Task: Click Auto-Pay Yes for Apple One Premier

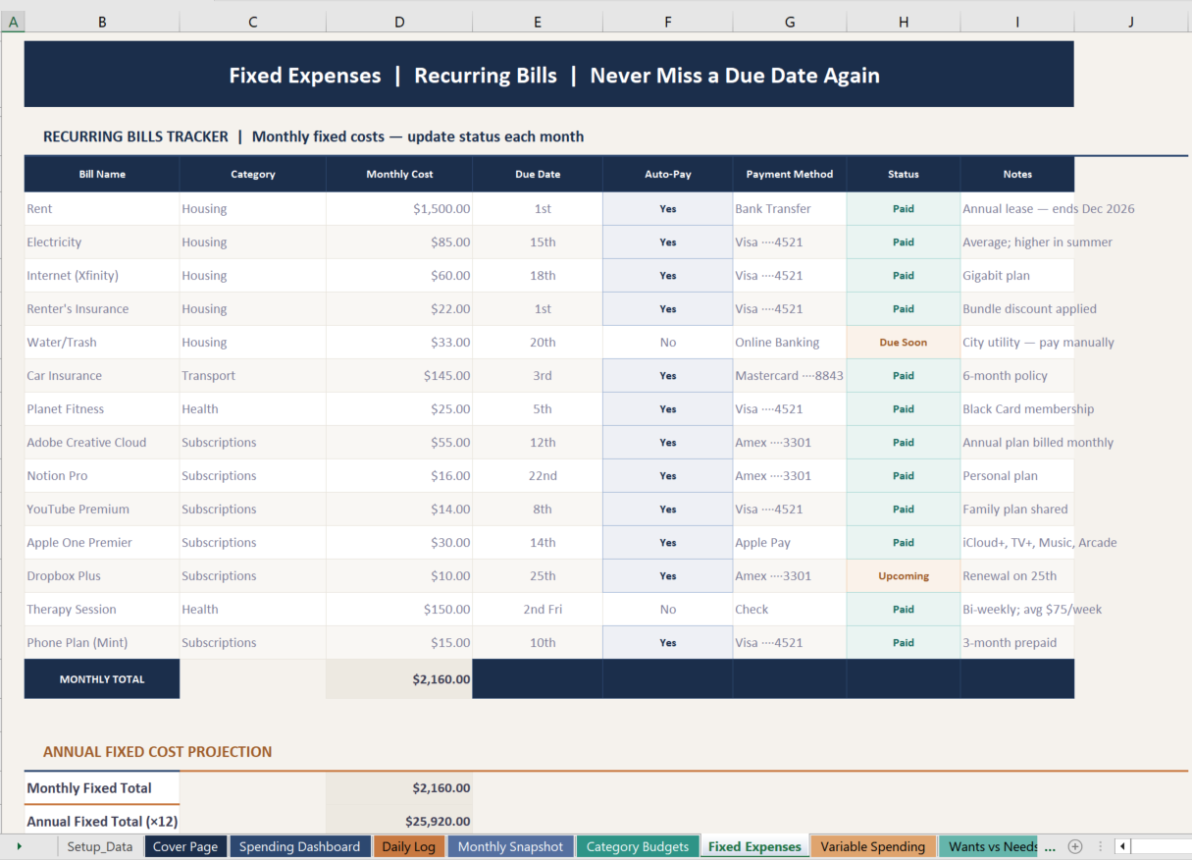Action: [668, 543]
